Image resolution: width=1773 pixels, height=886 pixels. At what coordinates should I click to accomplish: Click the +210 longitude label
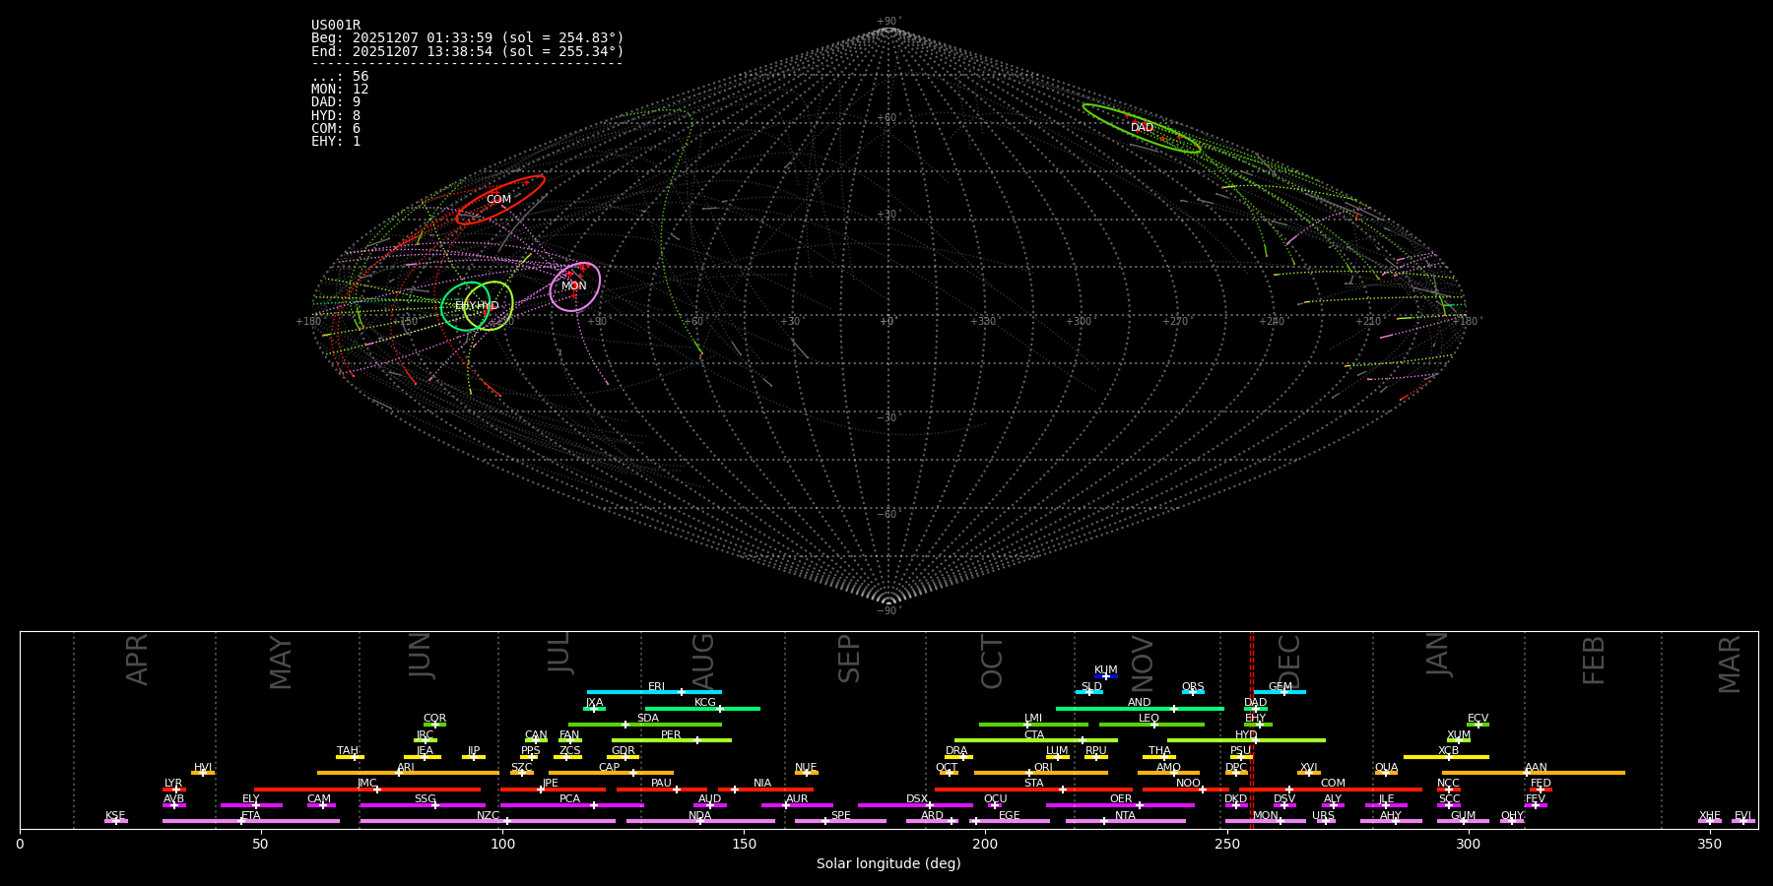point(1368,322)
